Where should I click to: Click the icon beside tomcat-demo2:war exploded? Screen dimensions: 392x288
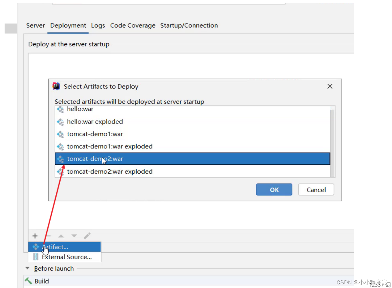coord(61,172)
